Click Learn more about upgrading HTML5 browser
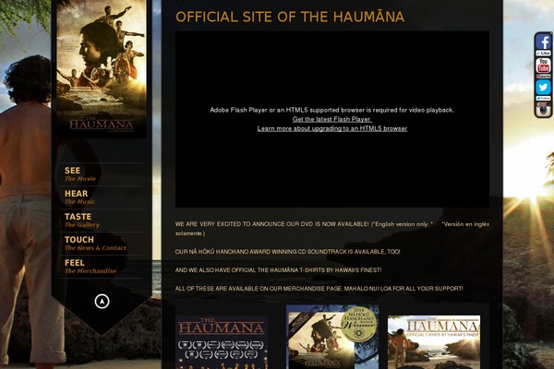This screenshot has height=369, width=554. coord(332,128)
